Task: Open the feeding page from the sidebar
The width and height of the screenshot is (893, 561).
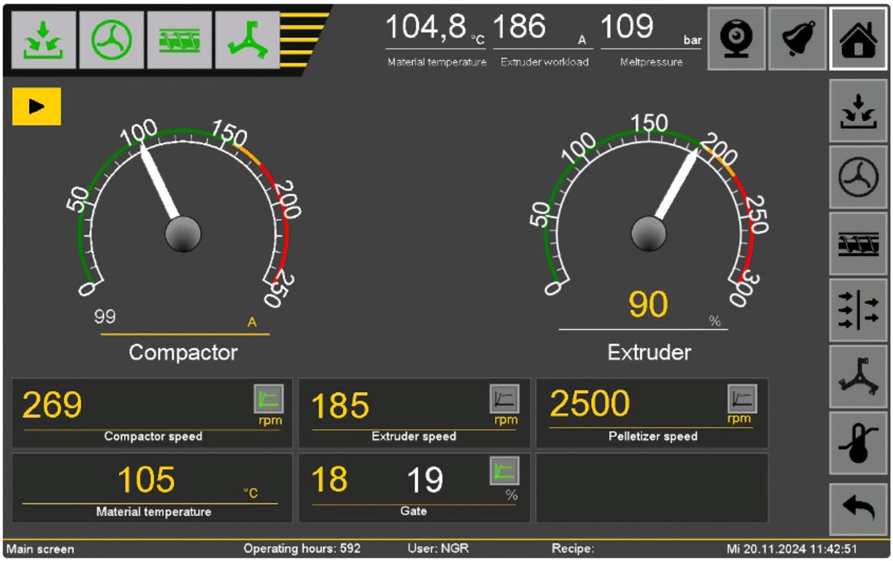Action: 858,111
